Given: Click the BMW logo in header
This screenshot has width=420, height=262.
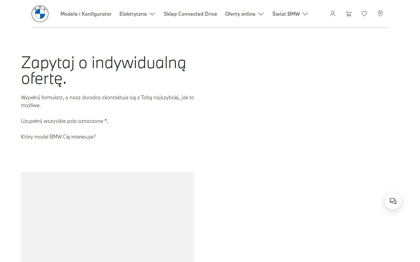Looking at the screenshot, I should click(x=40, y=14).
